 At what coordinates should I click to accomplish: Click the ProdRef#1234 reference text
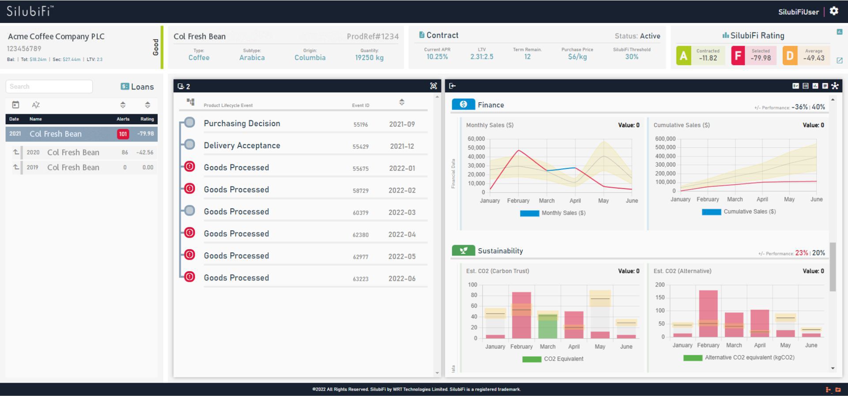point(373,37)
